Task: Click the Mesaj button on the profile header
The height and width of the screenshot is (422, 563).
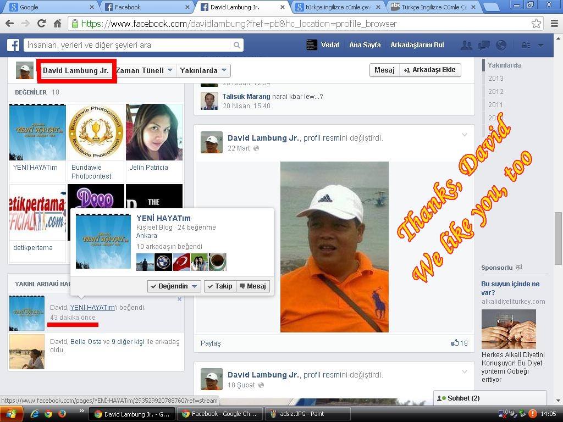Action: click(x=384, y=70)
